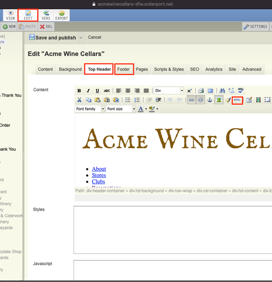Screen dimensions: 272x282
Task: Switch to the Content tab
Action: (x=45, y=69)
